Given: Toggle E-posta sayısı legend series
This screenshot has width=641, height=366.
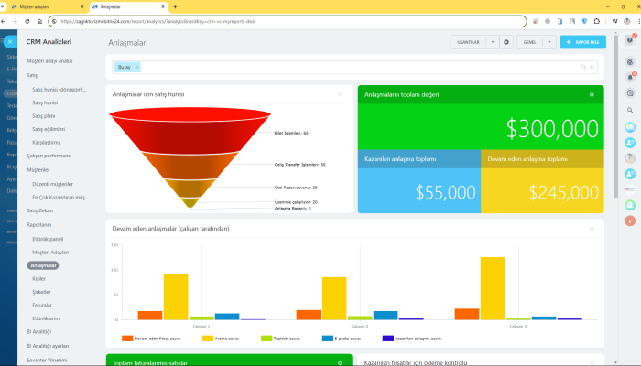Looking at the screenshot, I should click(x=342, y=339).
